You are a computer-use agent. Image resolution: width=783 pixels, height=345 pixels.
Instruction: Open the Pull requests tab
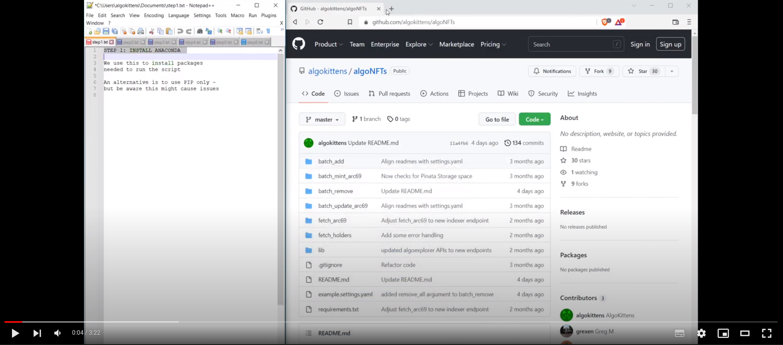[x=389, y=94]
